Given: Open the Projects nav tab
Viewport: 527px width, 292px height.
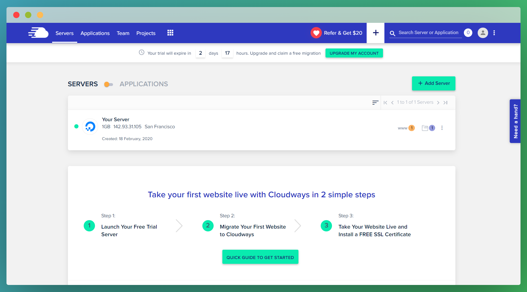Looking at the screenshot, I should (146, 33).
